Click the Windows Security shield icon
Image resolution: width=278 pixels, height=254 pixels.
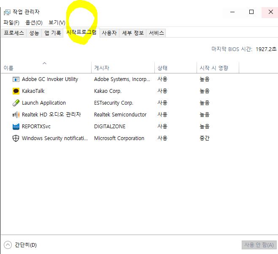click(x=16, y=138)
